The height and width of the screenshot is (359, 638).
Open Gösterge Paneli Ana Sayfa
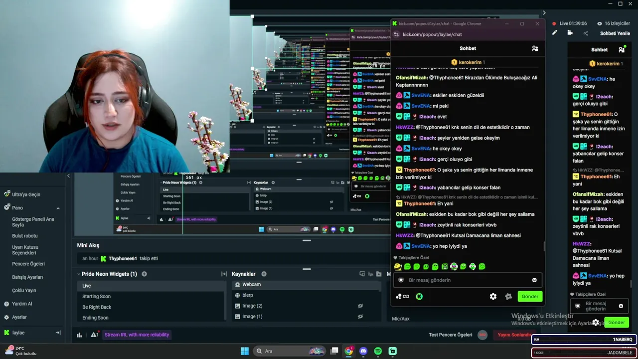33,222
